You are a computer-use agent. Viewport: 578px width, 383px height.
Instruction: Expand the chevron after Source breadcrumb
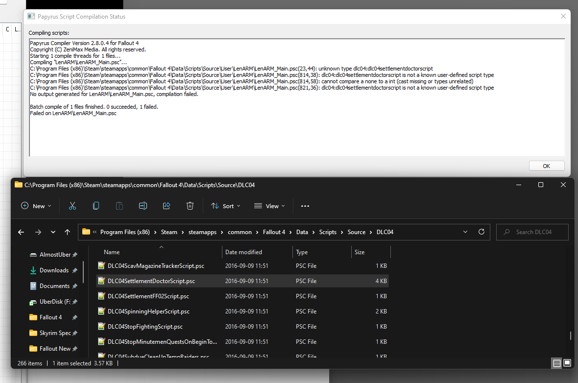tap(371, 232)
